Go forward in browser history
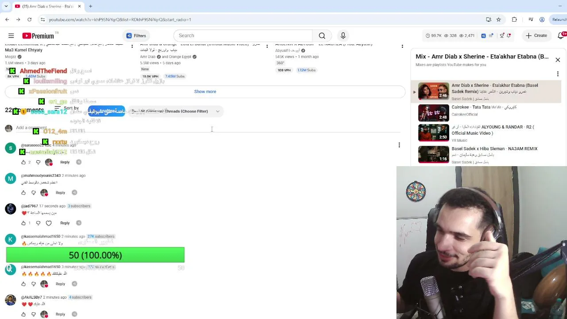 coord(18,19)
